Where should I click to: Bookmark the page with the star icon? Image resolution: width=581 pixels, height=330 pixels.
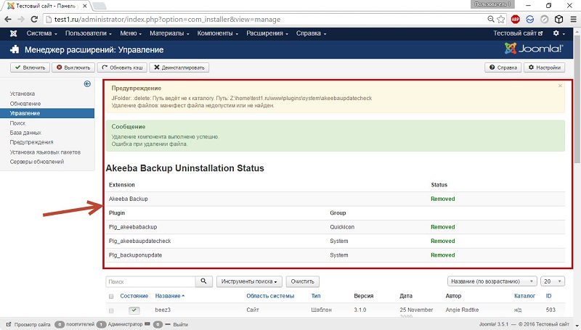point(501,20)
